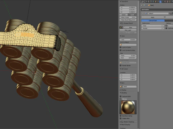The height and width of the screenshot is (129, 173).
Task: Adjust the Mean Crease slider
Action: coord(128,17)
